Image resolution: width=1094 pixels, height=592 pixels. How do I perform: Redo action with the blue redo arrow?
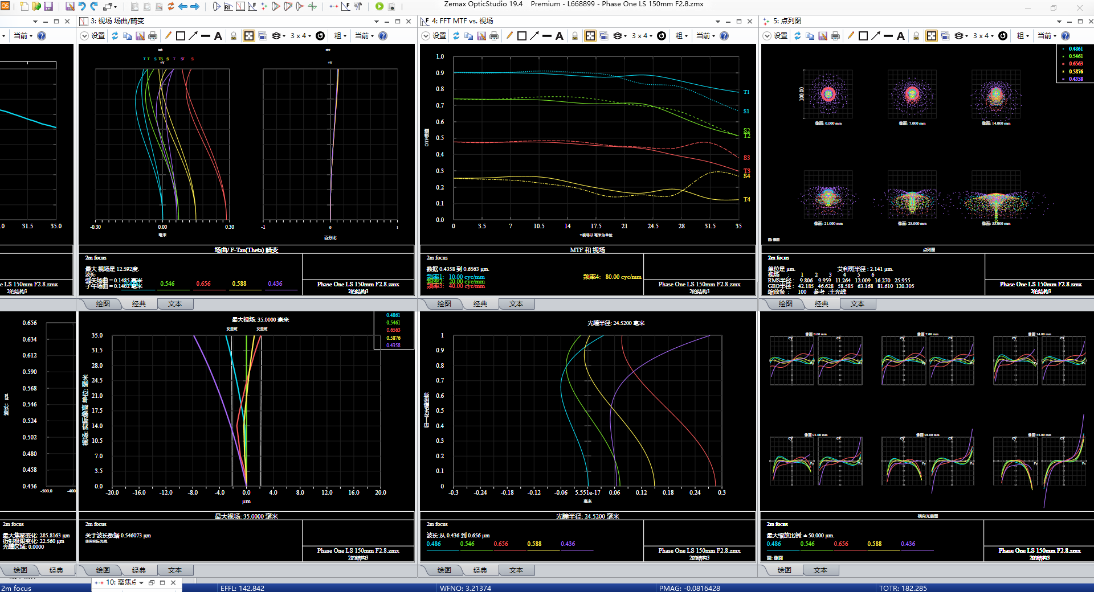(x=94, y=6)
